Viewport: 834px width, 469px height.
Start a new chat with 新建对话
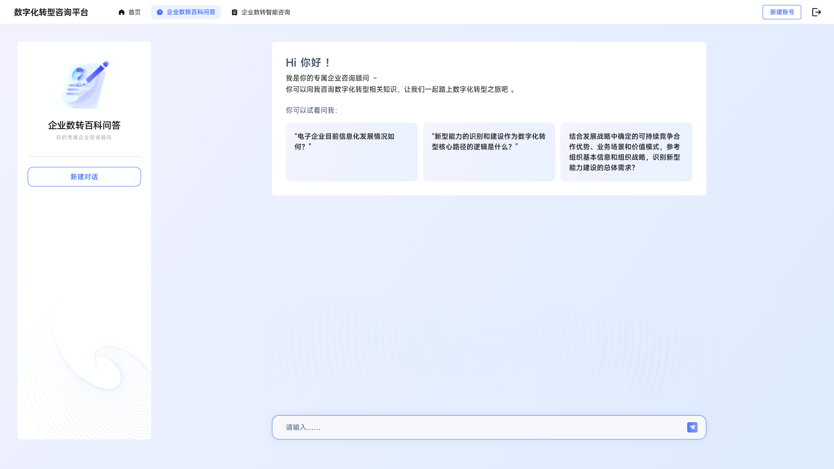click(84, 177)
